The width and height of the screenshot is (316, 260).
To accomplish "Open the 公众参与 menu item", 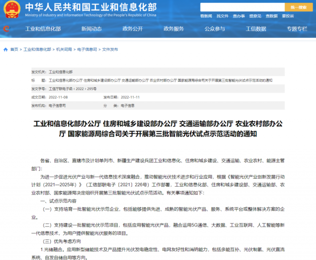I will (214, 29).
